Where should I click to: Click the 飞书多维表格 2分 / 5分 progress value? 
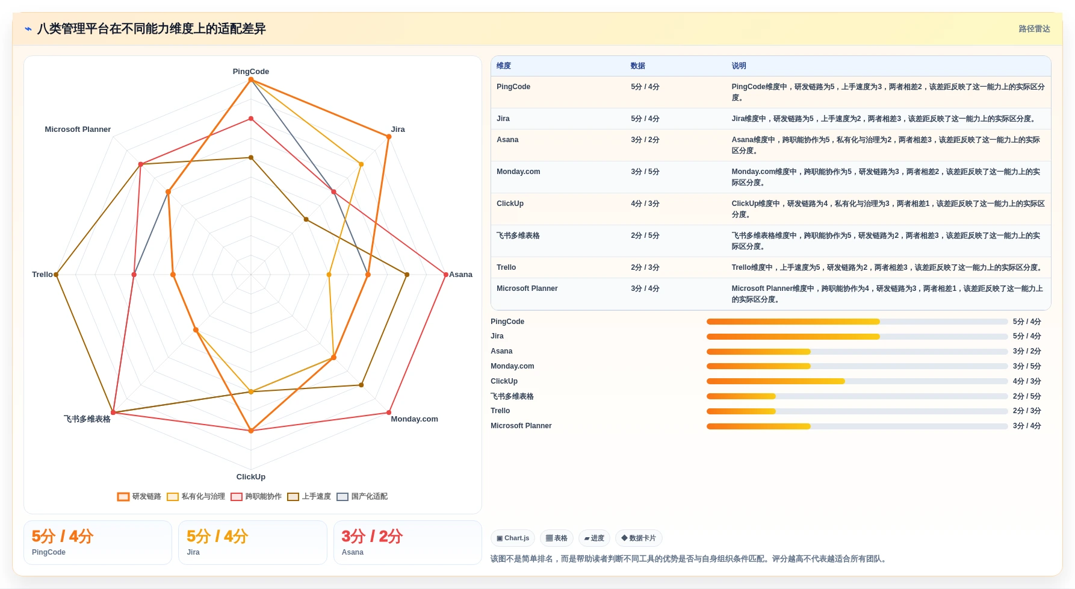point(1027,396)
